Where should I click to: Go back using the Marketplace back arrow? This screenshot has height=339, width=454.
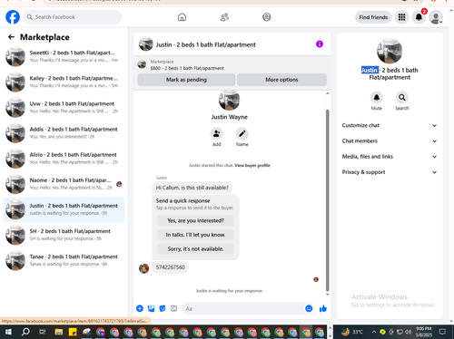point(11,37)
